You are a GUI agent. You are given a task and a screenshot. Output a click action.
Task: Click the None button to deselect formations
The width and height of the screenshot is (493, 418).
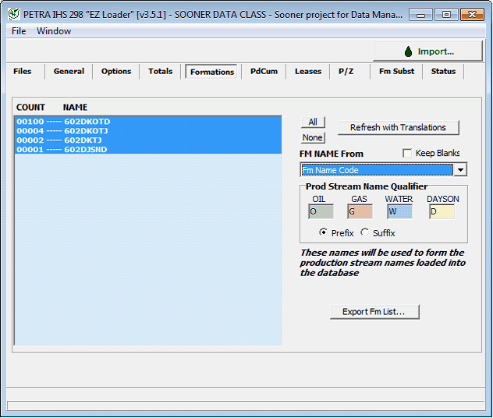[x=313, y=137]
